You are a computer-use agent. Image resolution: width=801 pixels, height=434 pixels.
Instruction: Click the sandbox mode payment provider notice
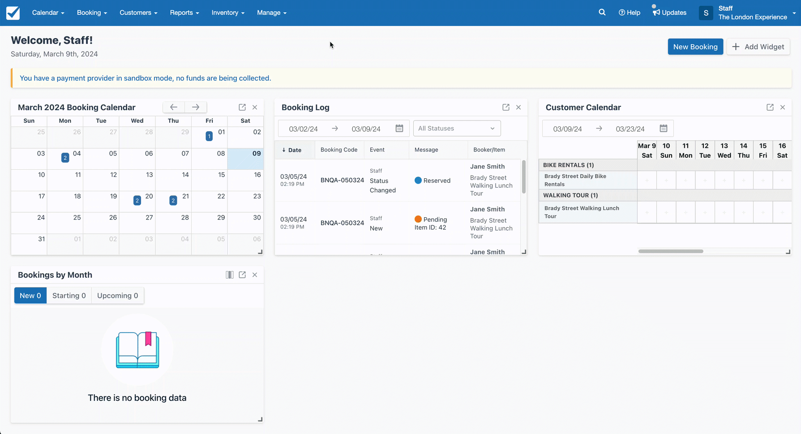145,78
